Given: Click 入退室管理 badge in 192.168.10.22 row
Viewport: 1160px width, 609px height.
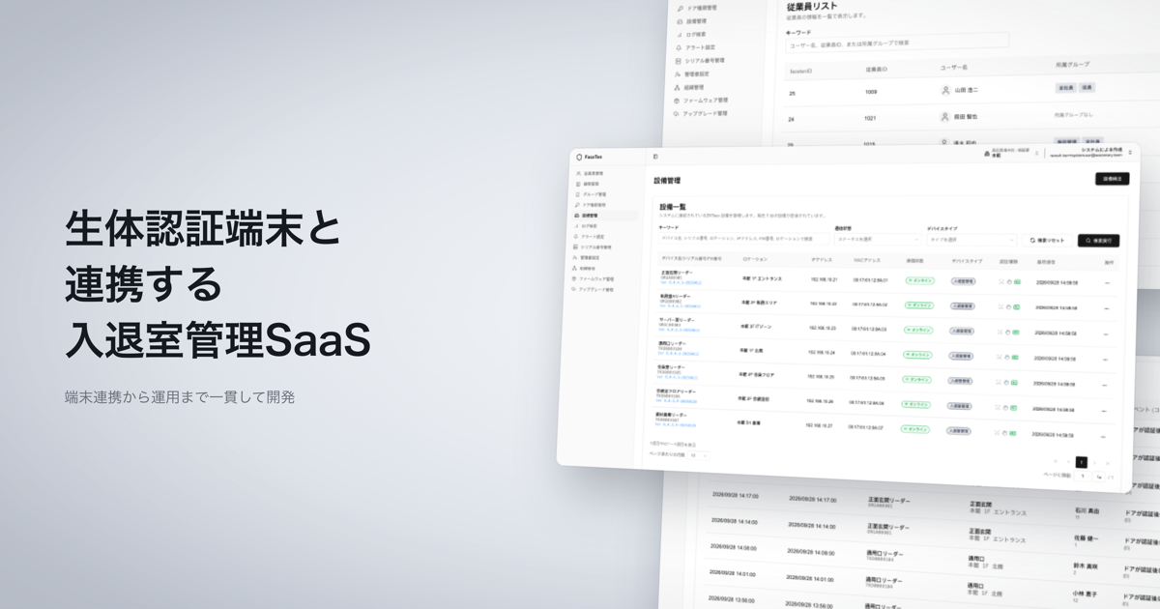Looking at the screenshot, I should coord(961,305).
